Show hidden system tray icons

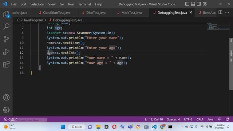pos(182,127)
